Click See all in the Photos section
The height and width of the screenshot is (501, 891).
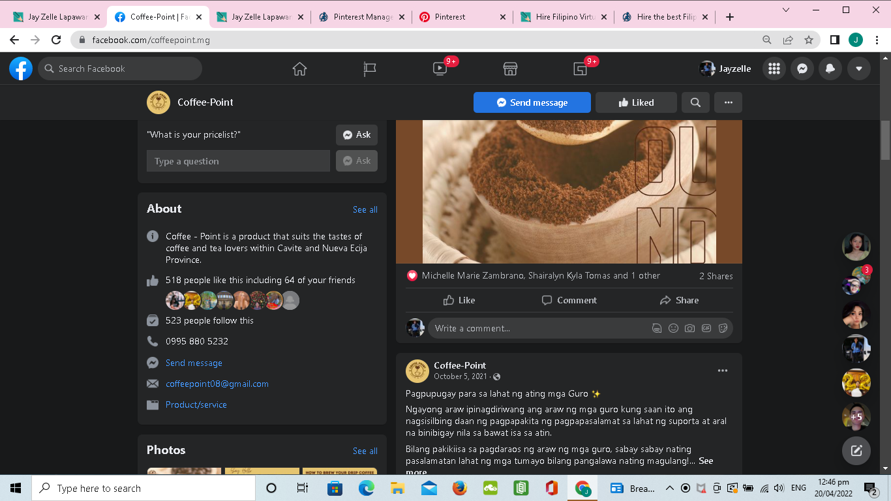[365, 451]
